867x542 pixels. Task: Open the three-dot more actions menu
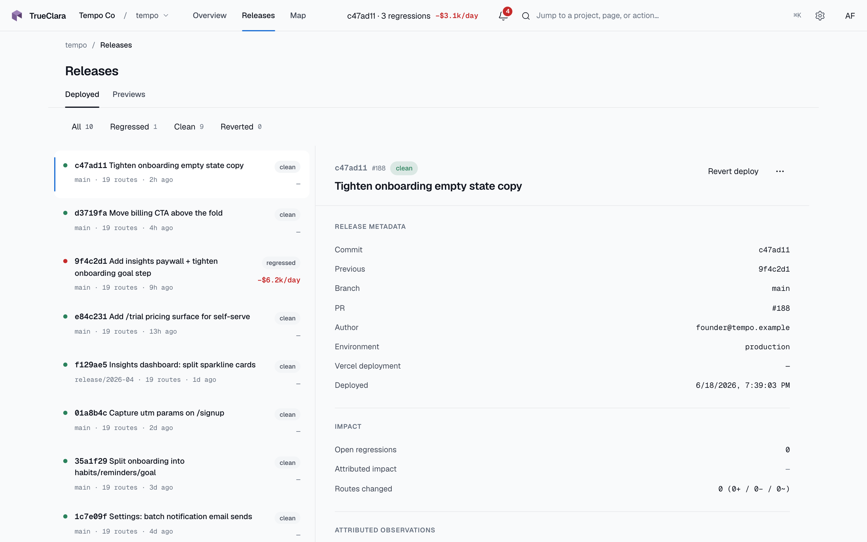click(x=780, y=171)
